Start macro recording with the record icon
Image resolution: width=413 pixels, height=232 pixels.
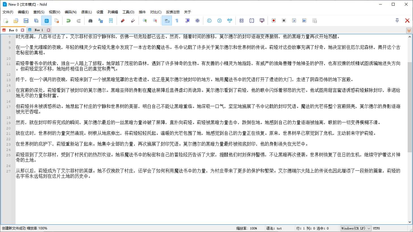pyautogui.click(x=273, y=20)
